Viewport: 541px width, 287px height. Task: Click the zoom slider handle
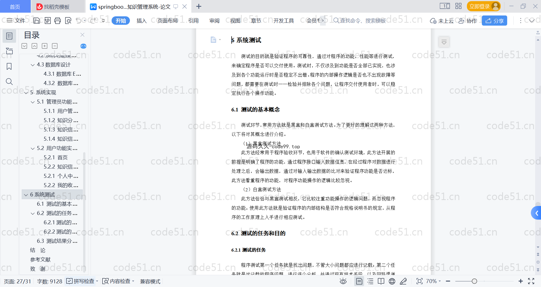475,281
